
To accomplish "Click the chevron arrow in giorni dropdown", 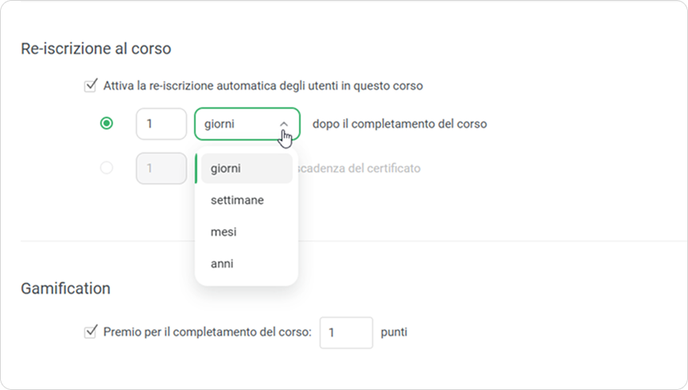I will (284, 124).
